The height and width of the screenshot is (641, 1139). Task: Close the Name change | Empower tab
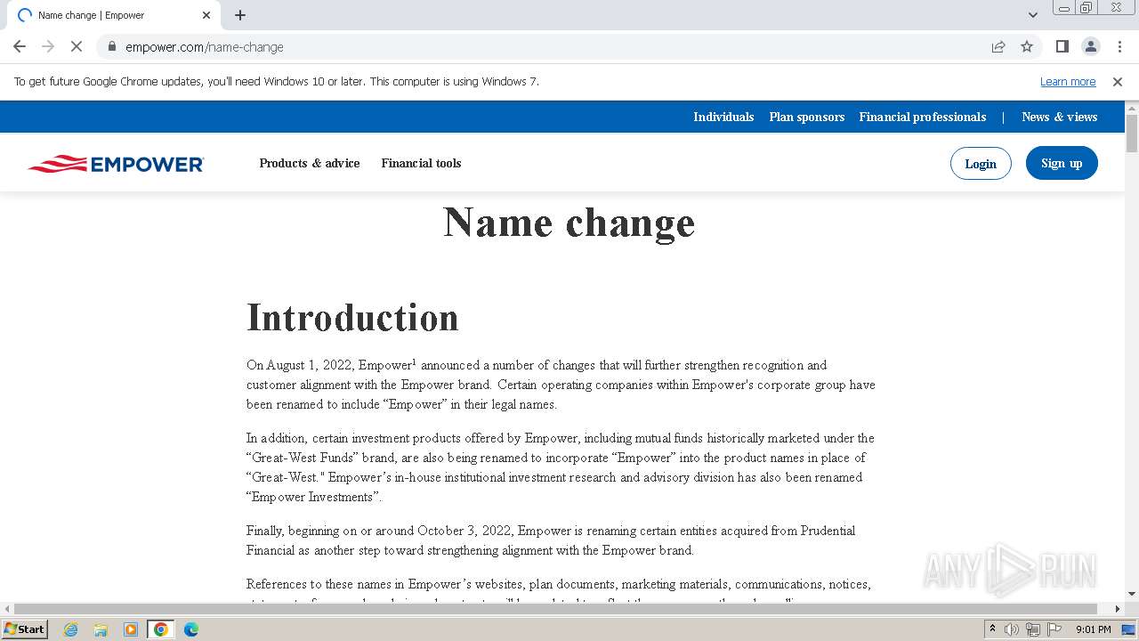click(x=206, y=15)
